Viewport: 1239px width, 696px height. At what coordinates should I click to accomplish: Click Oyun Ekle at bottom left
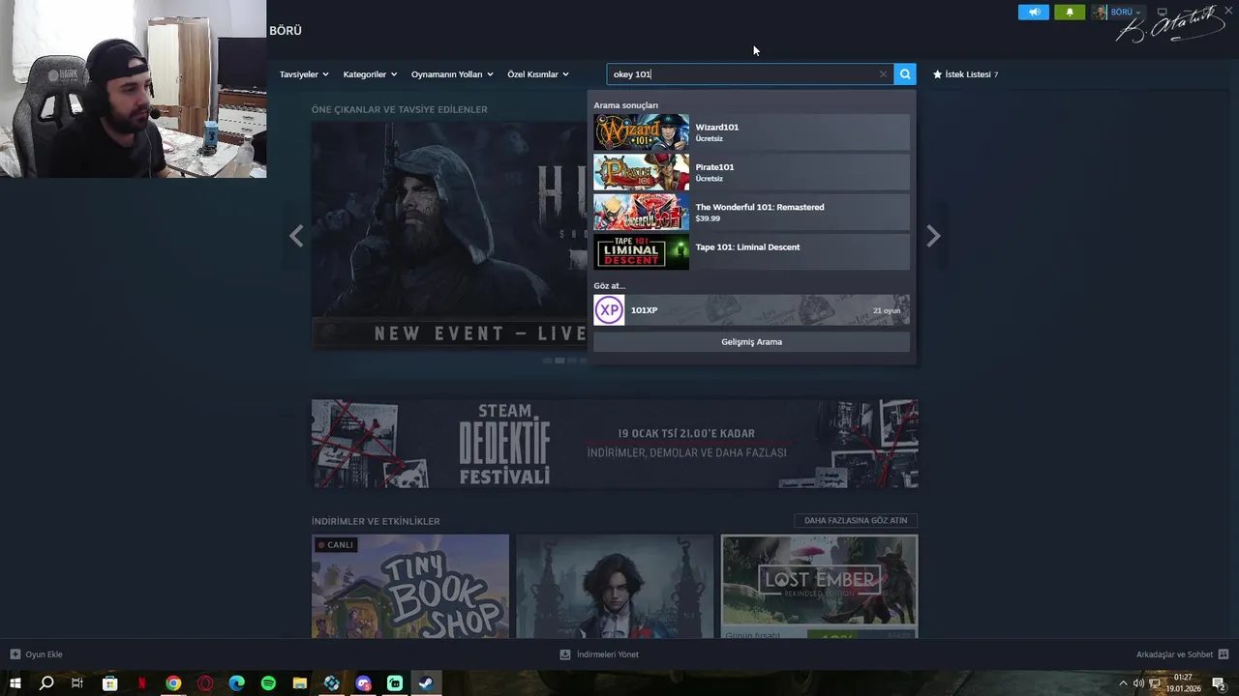click(36, 654)
